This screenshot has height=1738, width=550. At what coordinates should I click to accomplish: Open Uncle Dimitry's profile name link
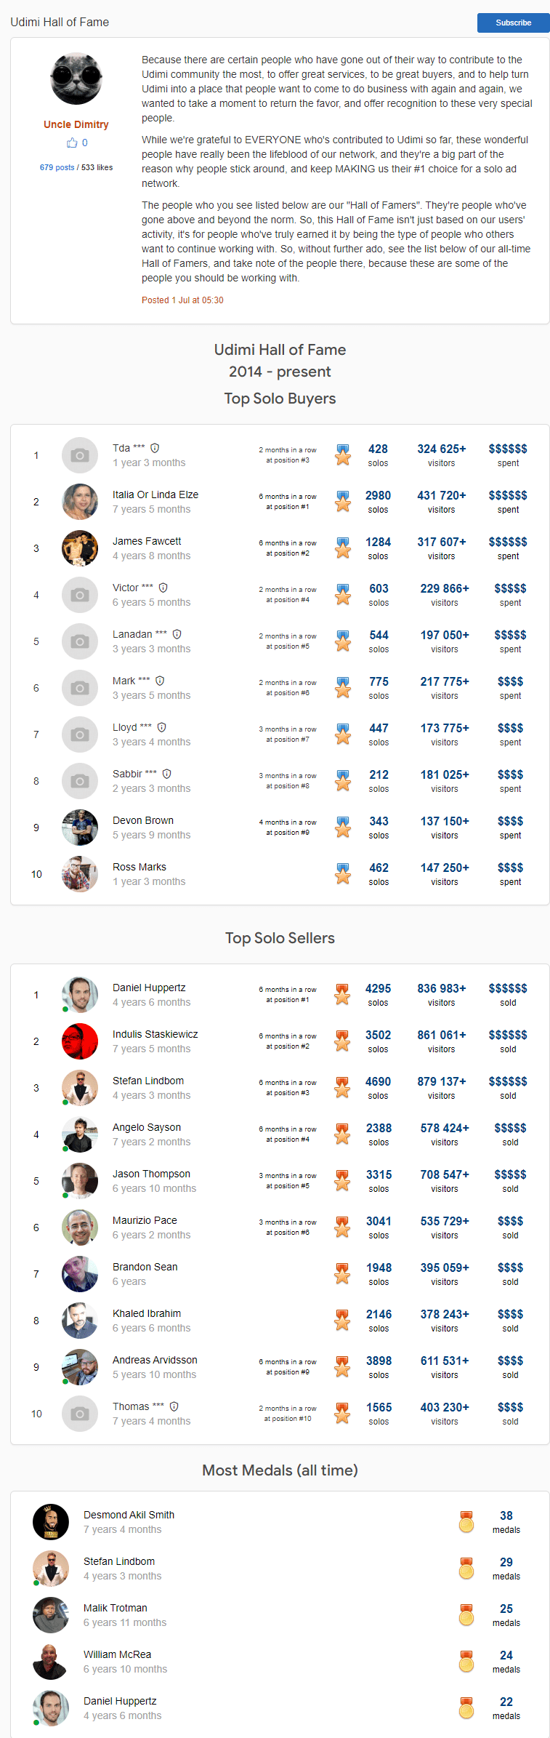click(76, 124)
